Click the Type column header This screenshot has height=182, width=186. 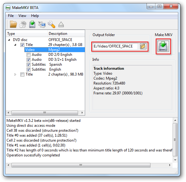click(x=27, y=34)
